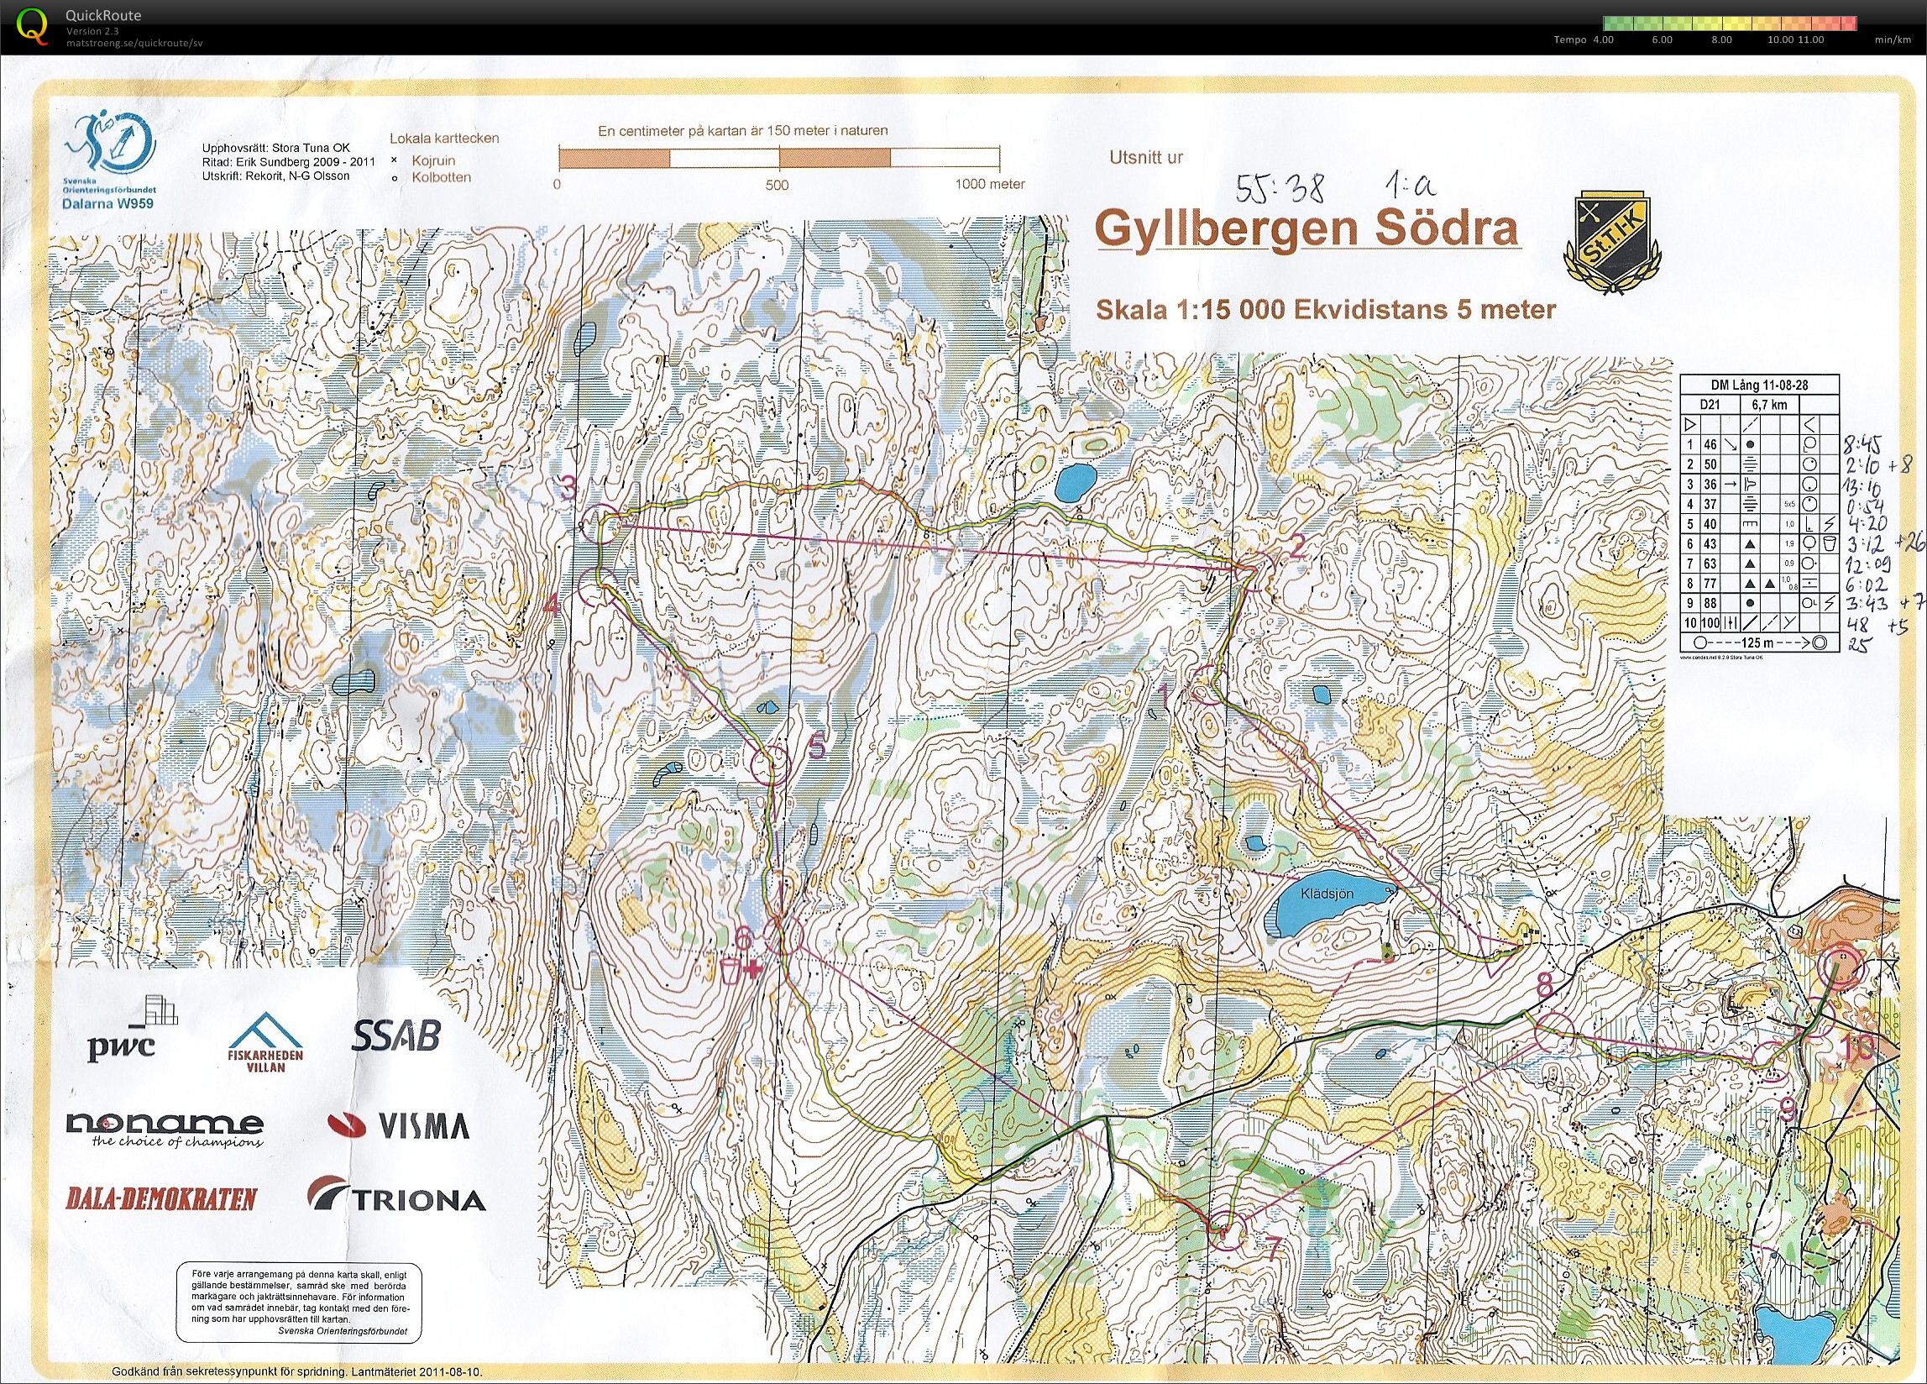This screenshot has height=1384, width=1927.
Task: Click the "1000 meter" scale bar label
Action: pyautogui.click(x=990, y=185)
